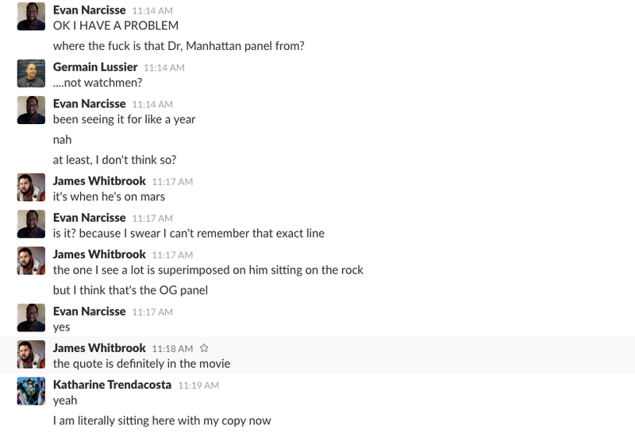Click Katharine Trendacosta's username

(112, 385)
